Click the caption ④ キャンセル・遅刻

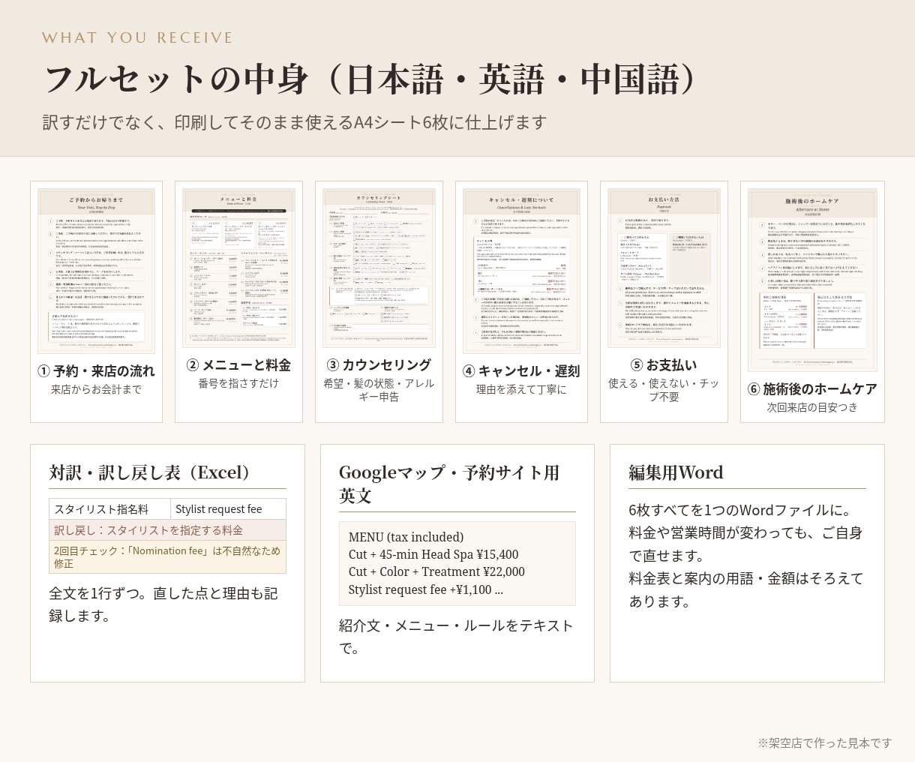point(521,371)
